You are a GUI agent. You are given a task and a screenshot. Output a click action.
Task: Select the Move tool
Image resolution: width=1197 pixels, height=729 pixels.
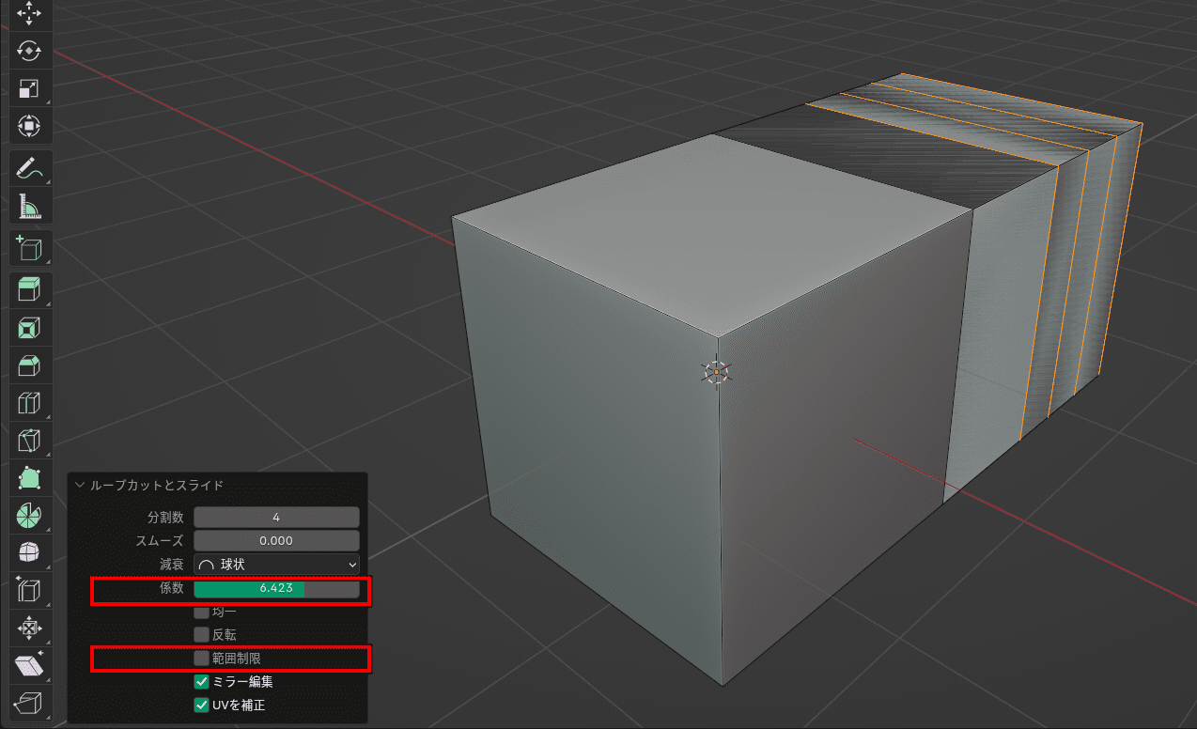click(29, 13)
